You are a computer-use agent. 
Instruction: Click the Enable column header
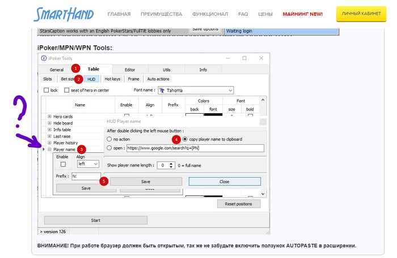pyautogui.click(x=126, y=105)
